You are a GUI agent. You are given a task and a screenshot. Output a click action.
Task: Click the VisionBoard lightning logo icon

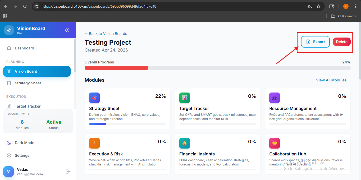9,30
